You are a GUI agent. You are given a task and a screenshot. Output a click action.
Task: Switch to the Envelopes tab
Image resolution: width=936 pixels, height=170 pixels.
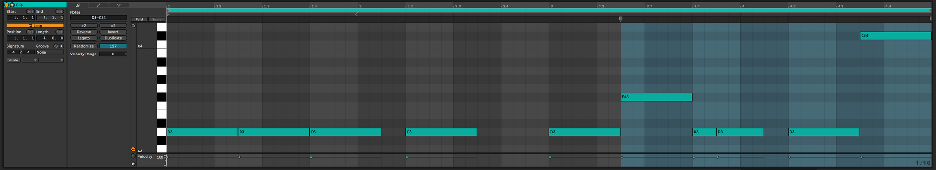pos(98,5)
